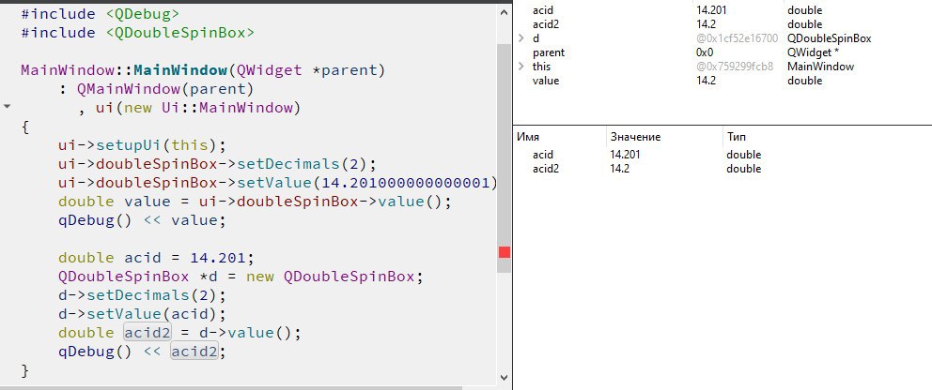The height and width of the screenshot is (390, 932).
Task: Click the d->setDecimals(2); line
Action: pos(142,295)
